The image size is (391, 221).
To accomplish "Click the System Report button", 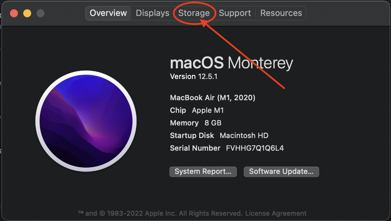I will pos(203,172).
